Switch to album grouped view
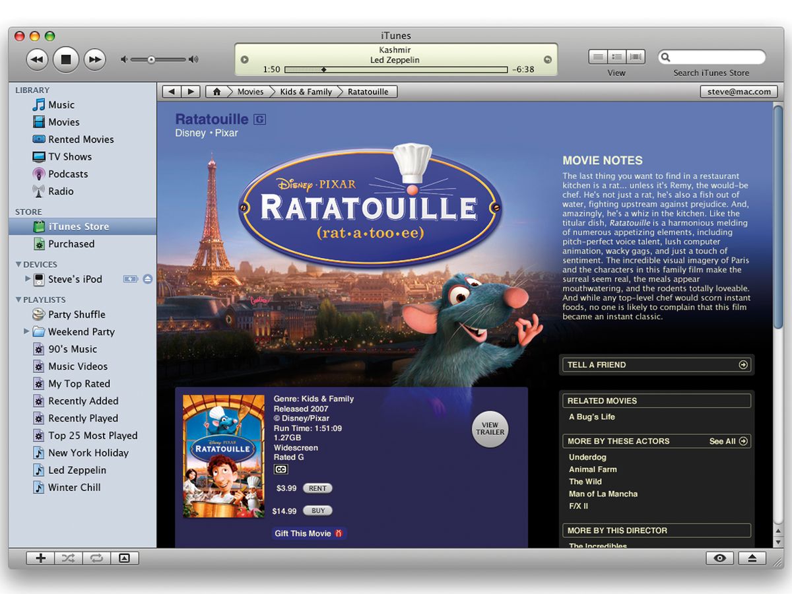 coord(616,57)
